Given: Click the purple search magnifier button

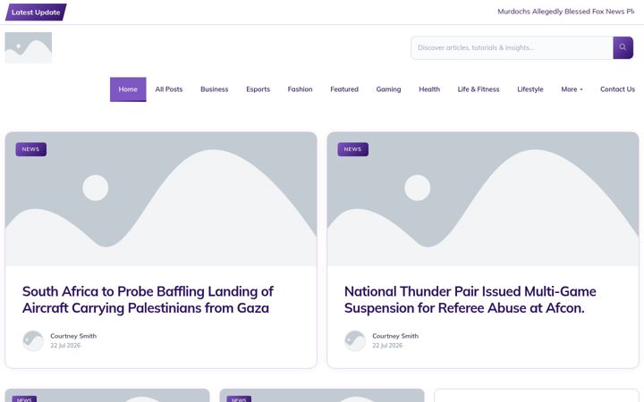Looking at the screenshot, I should coord(623,47).
